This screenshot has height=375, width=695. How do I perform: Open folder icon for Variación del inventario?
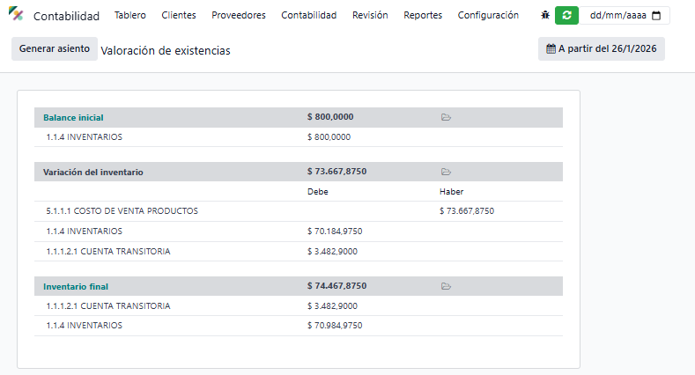tap(446, 172)
